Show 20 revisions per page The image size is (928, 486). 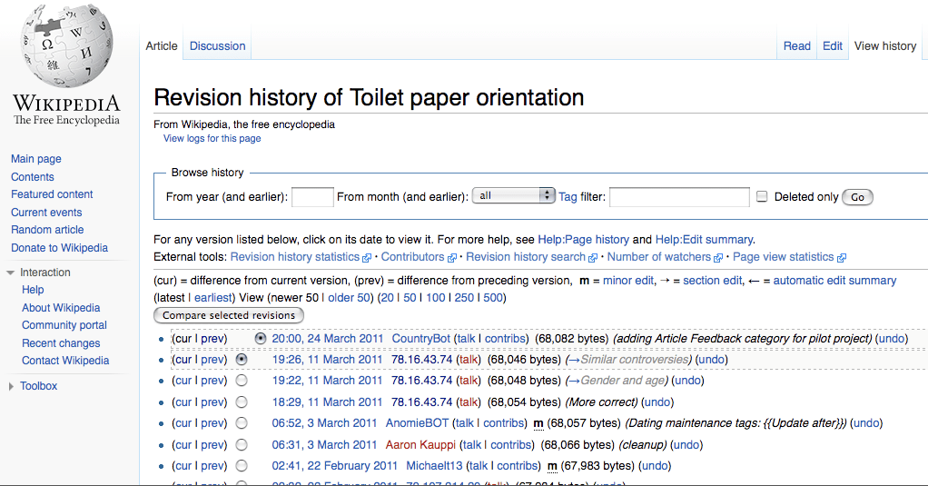(x=387, y=298)
